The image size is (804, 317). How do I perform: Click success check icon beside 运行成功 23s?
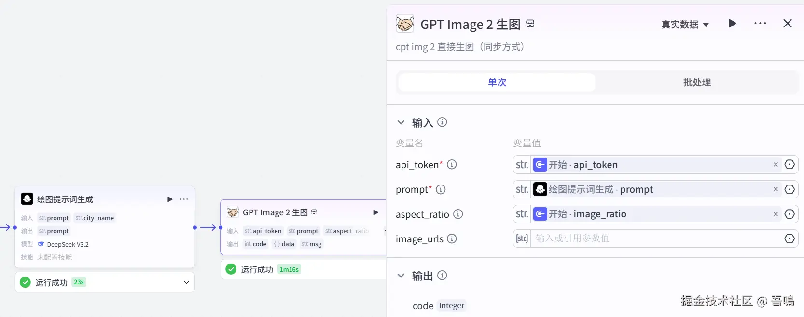point(26,282)
